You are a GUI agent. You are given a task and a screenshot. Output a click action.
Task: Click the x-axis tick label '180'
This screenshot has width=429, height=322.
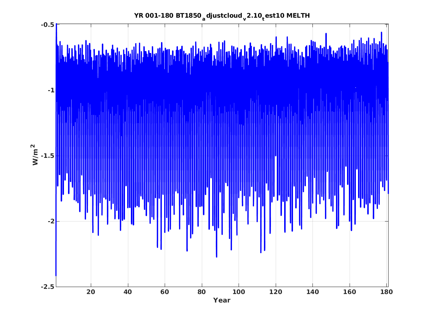pos(387,292)
